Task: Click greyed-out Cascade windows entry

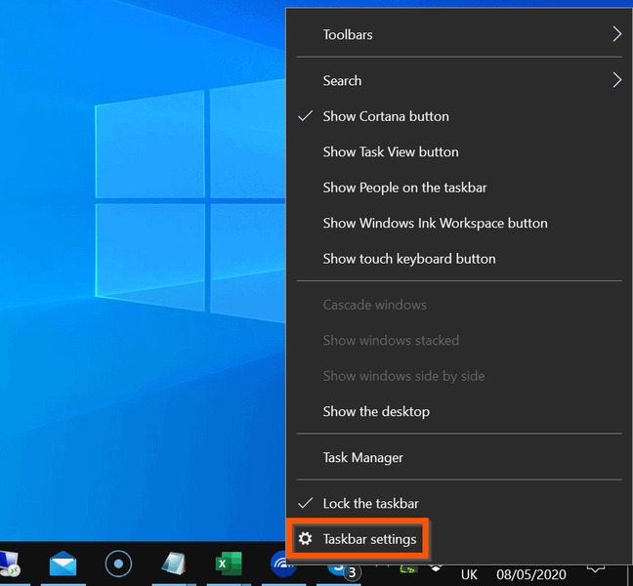Action: tap(459, 305)
